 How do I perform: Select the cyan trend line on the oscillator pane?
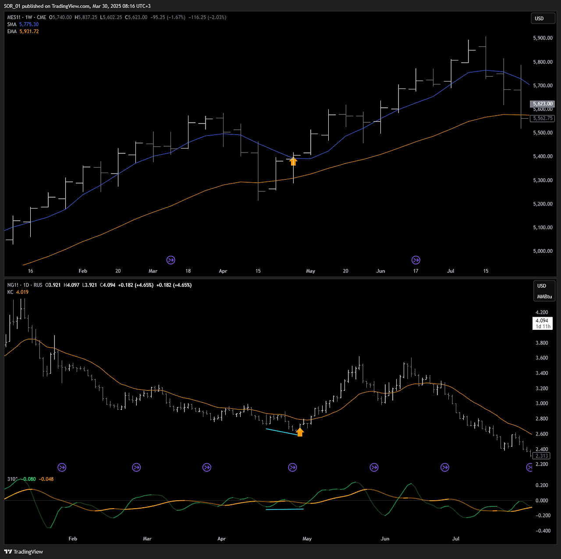pos(284,509)
